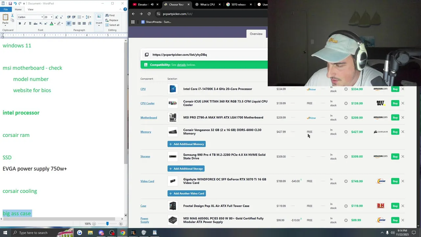Click the Paste clipboard icon
This screenshot has height=237, width=421.
[5, 17]
